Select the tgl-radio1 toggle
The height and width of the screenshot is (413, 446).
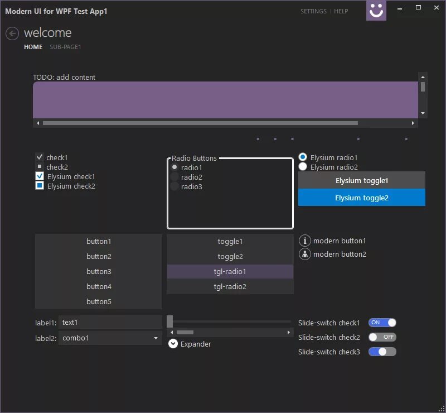[230, 272]
